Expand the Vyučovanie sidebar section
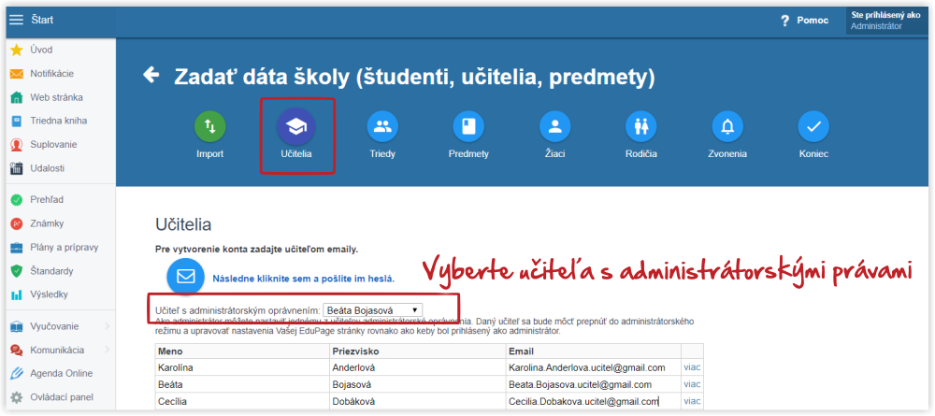This screenshot has height=416, width=935. pos(58,326)
